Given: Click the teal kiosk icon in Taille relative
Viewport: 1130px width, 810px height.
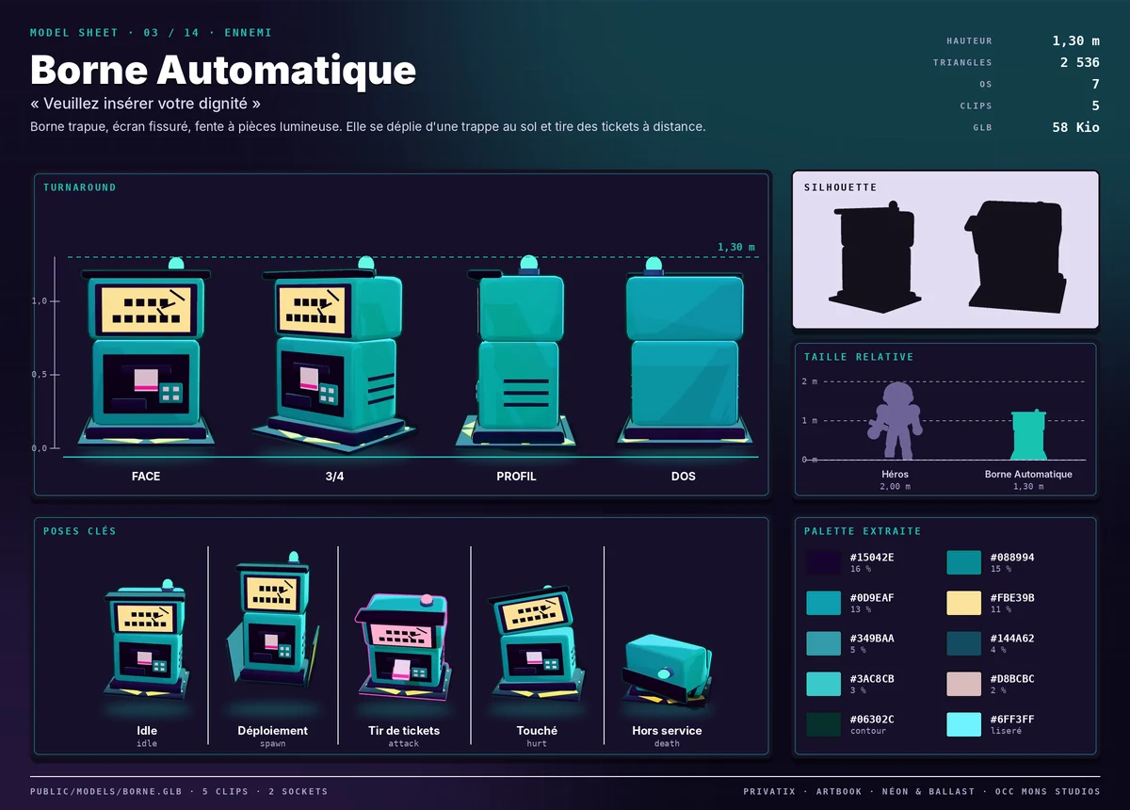Looking at the screenshot, I should point(1028,434).
